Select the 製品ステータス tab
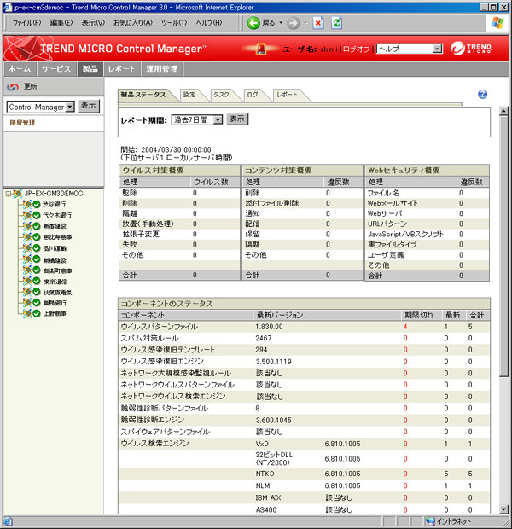 143,95
